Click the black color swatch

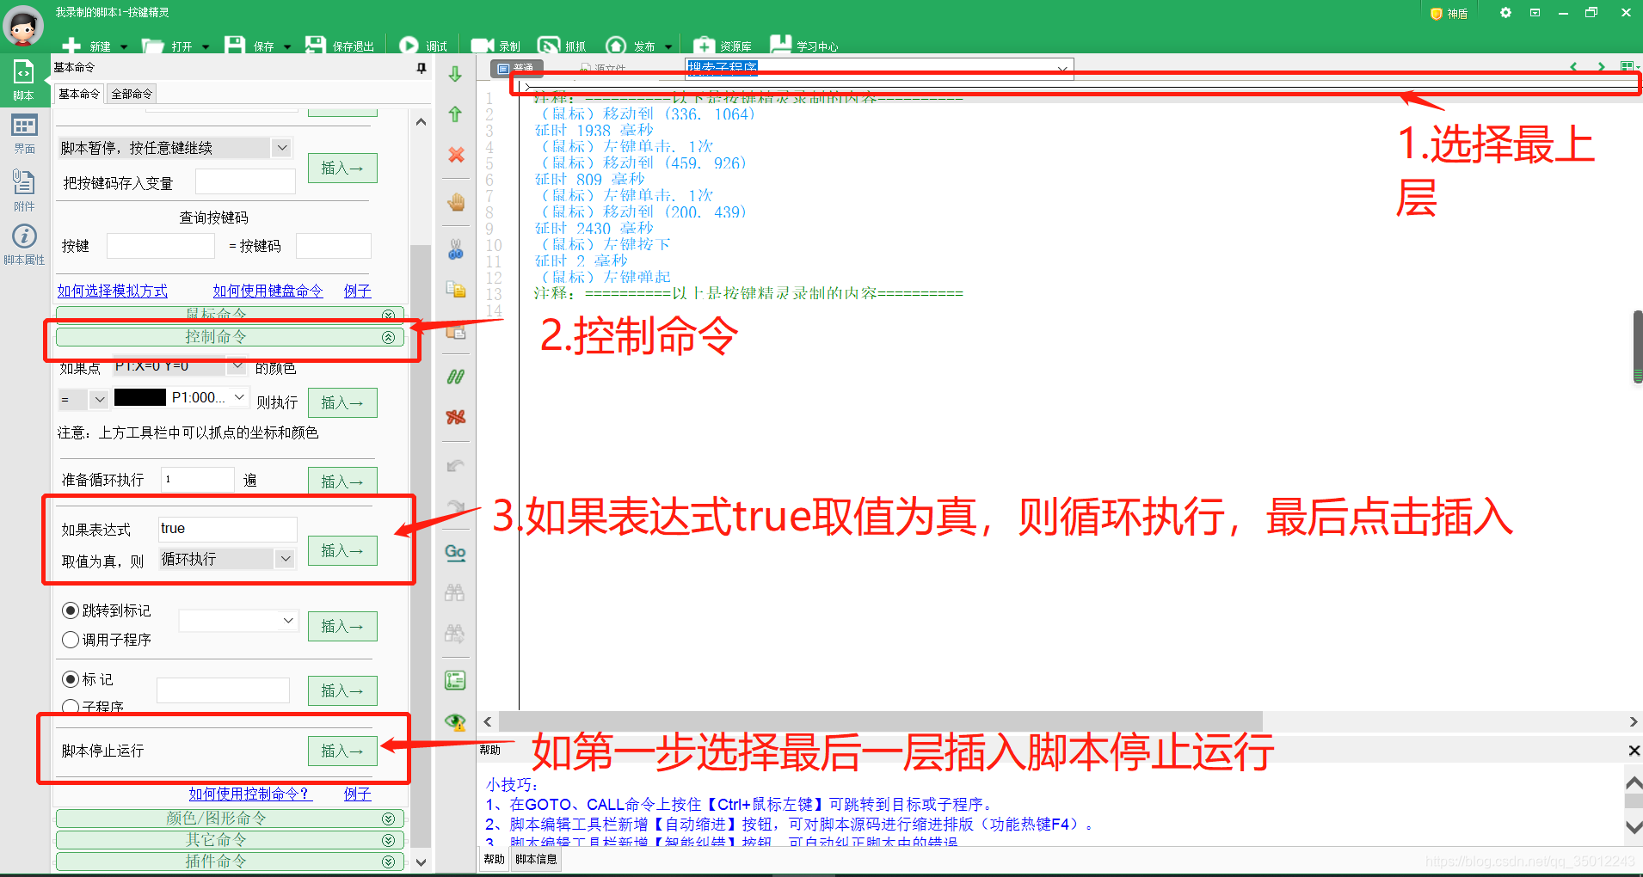pos(139,397)
